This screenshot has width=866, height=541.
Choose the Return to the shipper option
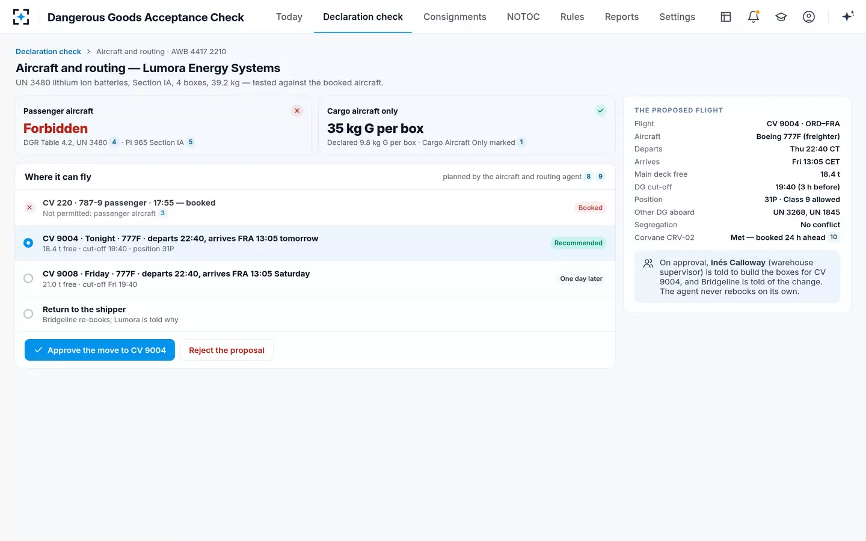click(28, 314)
